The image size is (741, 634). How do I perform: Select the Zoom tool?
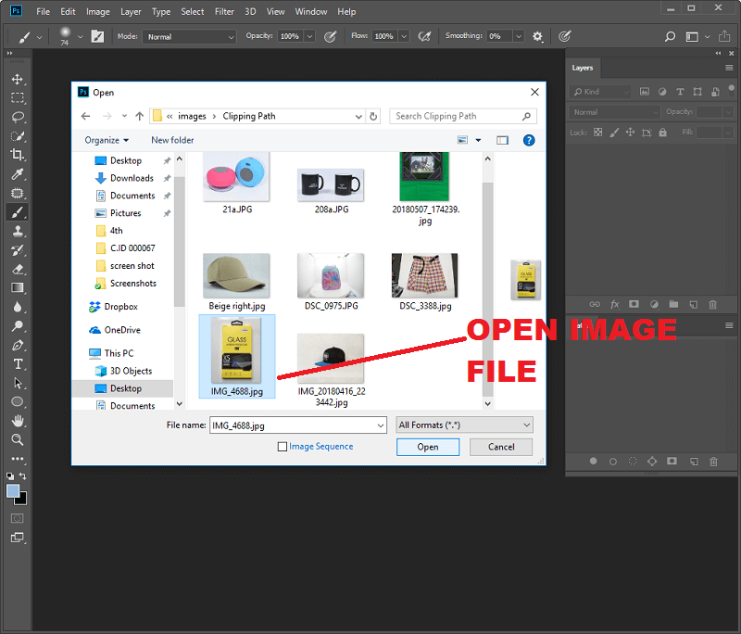click(x=17, y=439)
